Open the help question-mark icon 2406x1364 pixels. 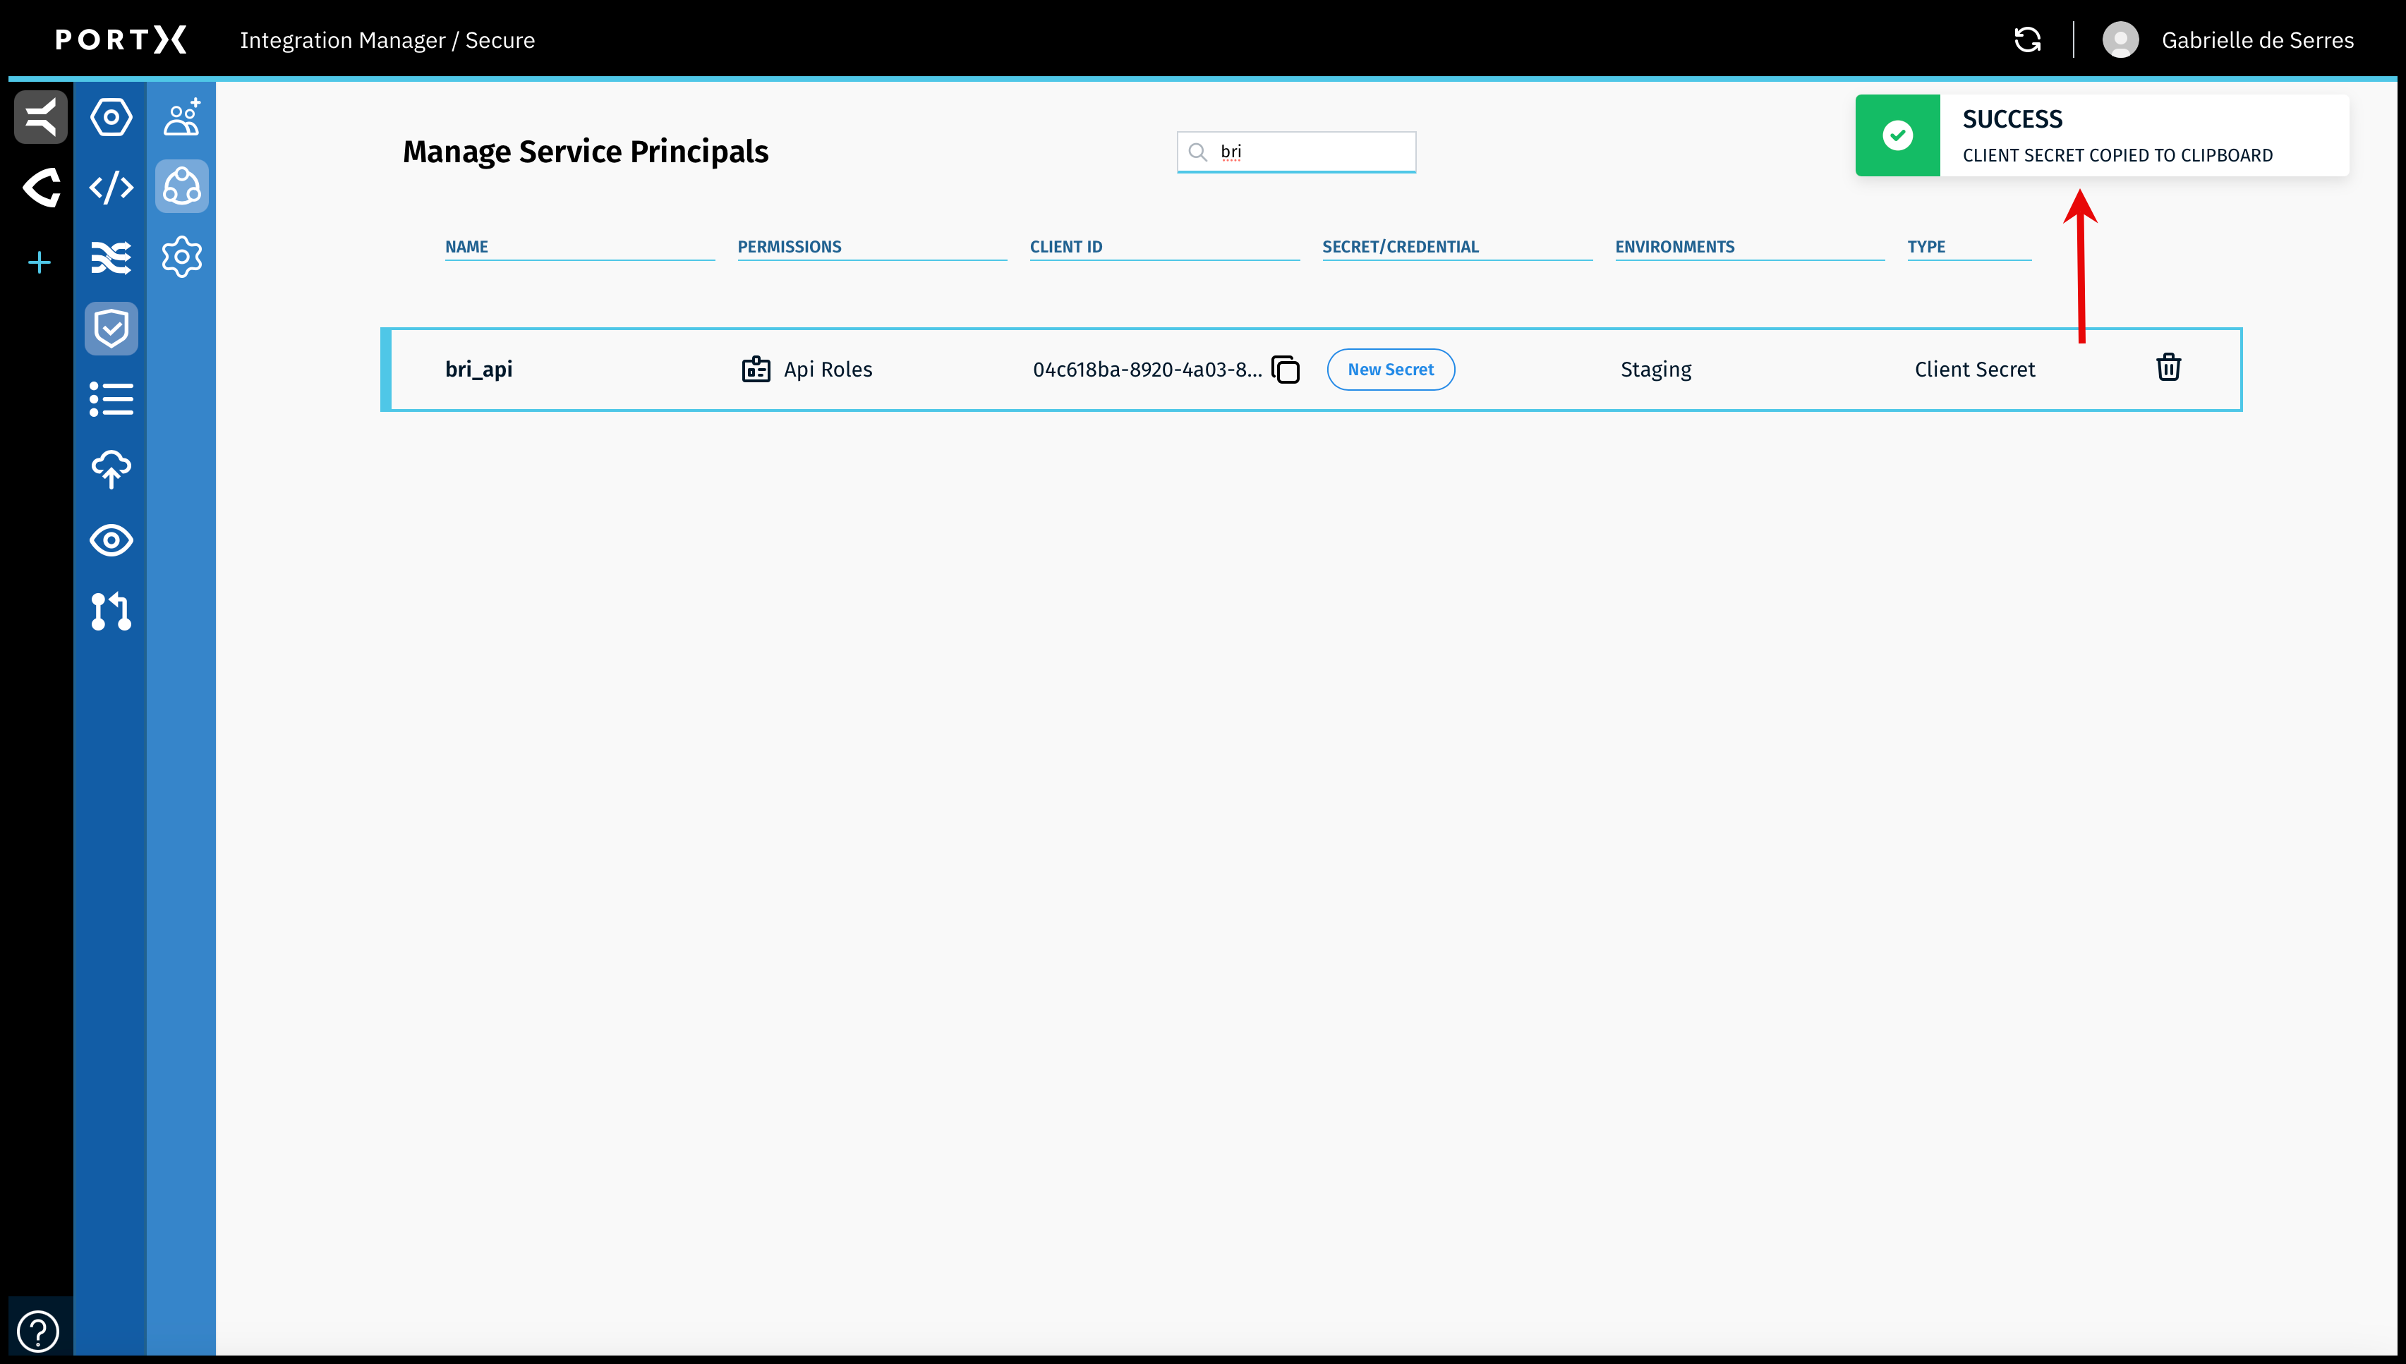(x=37, y=1329)
